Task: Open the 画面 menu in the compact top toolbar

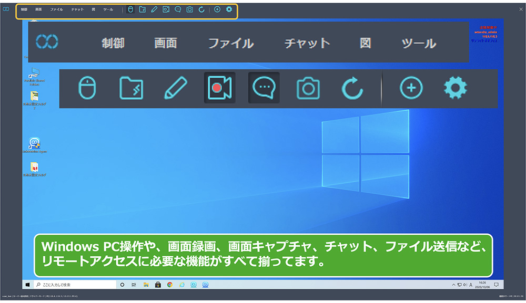Action: (38, 9)
